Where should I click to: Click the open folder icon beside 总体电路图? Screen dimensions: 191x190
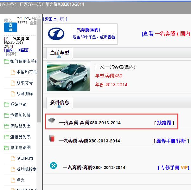(7, 148)
